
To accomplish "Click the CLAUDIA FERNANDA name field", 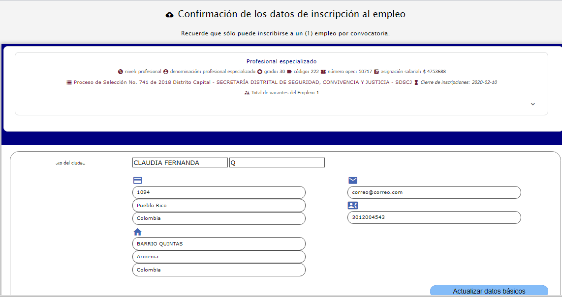I will pos(180,162).
